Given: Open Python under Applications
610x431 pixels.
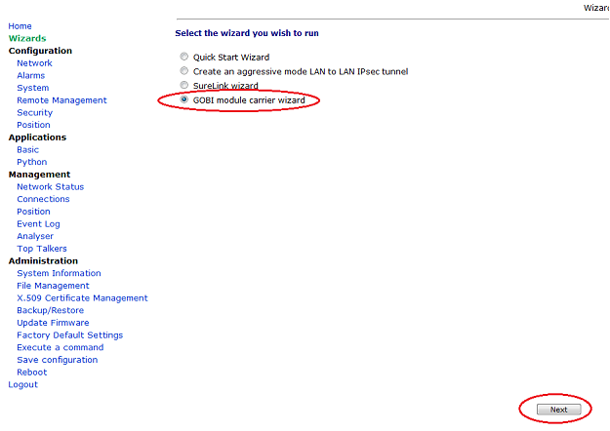Looking at the screenshot, I should 31,163.
